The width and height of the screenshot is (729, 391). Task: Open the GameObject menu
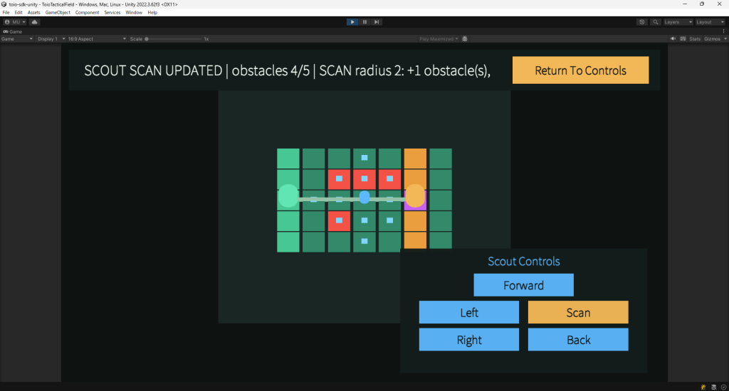[58, 13]
